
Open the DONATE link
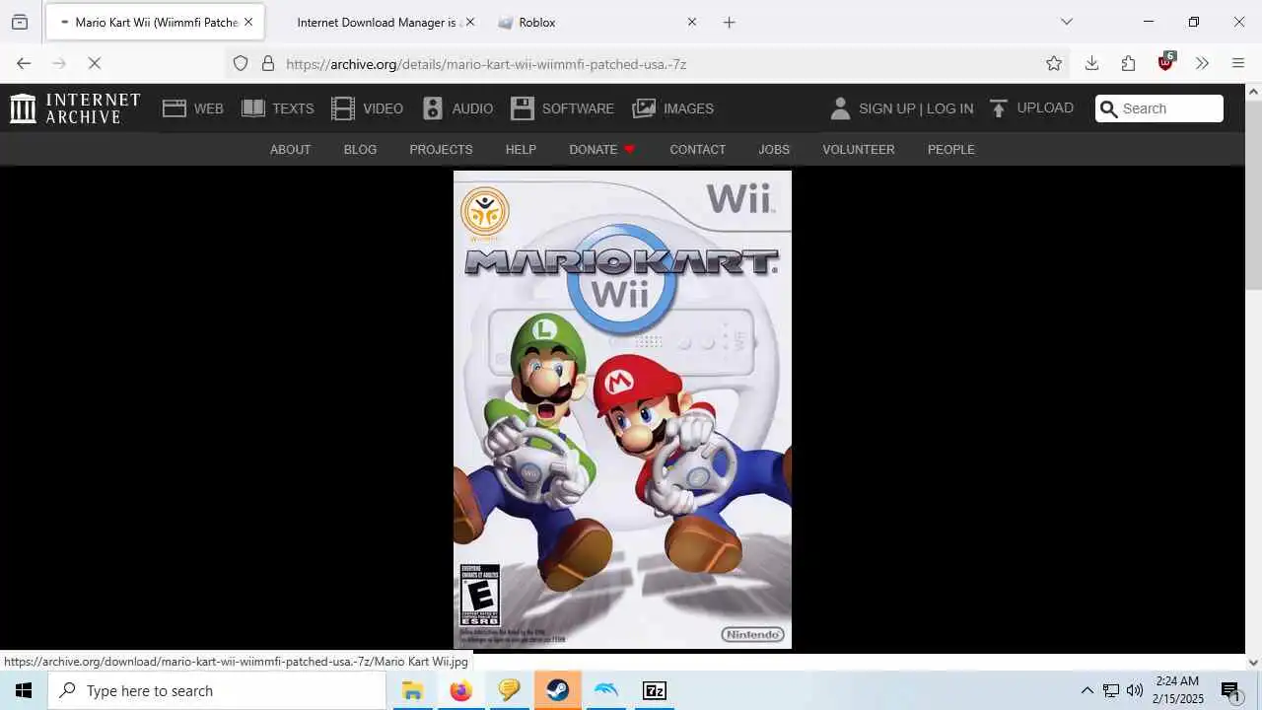pyautogui.click(x=601, y=150)
